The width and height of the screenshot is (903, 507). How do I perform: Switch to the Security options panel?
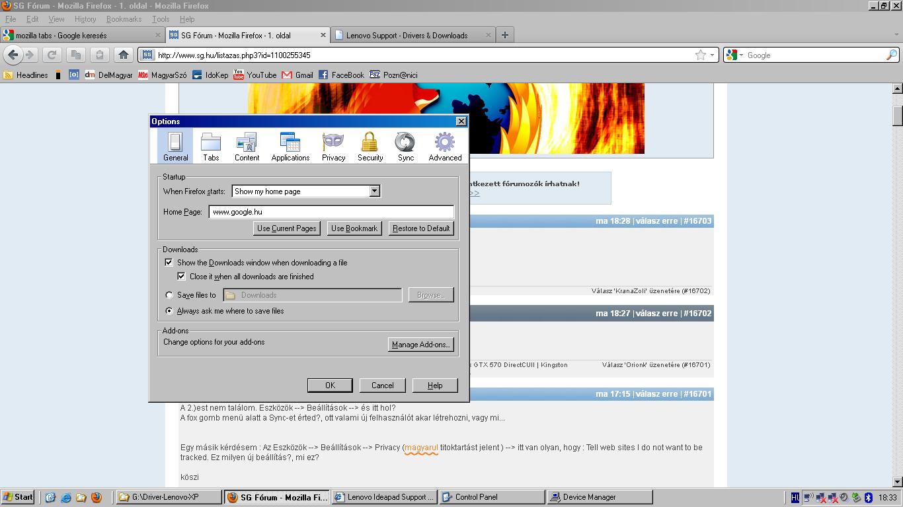tap(370, 146)
